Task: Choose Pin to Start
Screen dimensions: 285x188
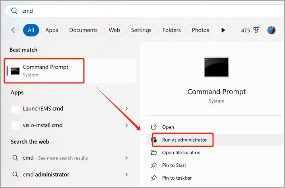Action: click(215, 165)
